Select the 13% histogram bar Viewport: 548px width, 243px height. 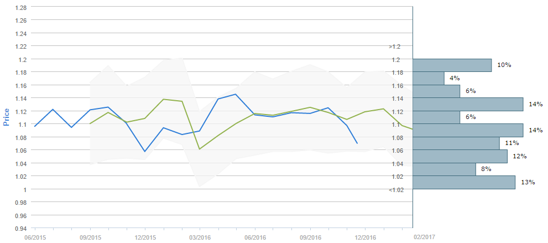tap(464, 183)
